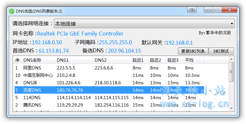The width and height of the screenshot is (246, 124).
Task: Select the 百度DNS highlighted row
Action: [x=109, y=90]
